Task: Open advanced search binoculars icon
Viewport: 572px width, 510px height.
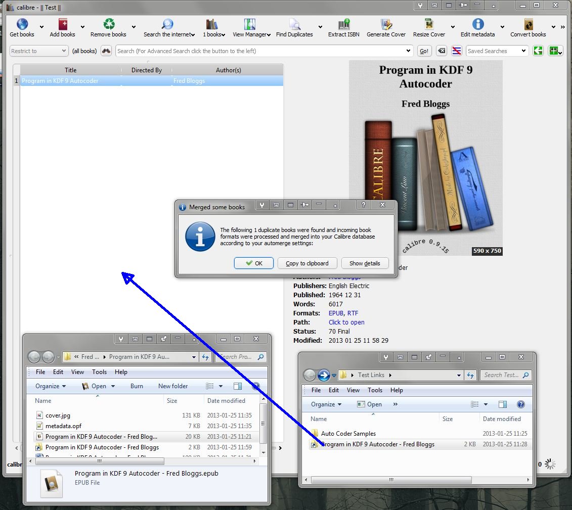Action: [x=106, y=51]
